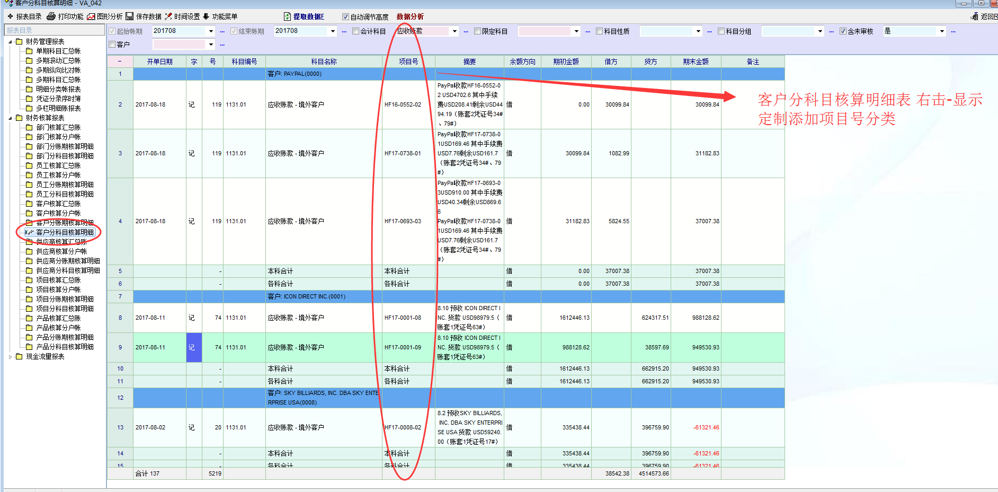Open 图形分析 chart icon
The width and height of the screenshot is (998, 492).
tap(91, 16)
